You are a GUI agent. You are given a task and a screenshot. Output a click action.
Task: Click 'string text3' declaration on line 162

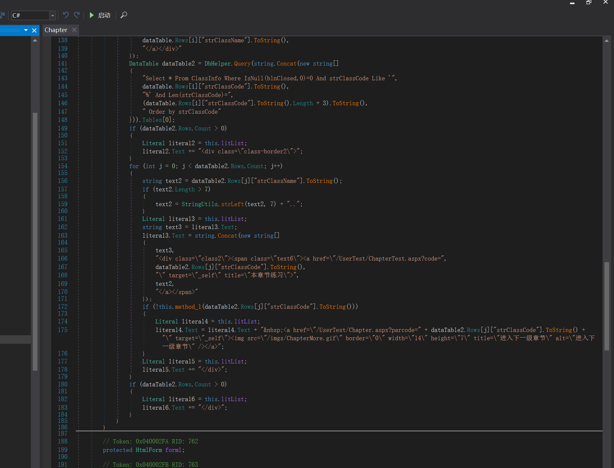pyautogui.click(x=162, y=227)
